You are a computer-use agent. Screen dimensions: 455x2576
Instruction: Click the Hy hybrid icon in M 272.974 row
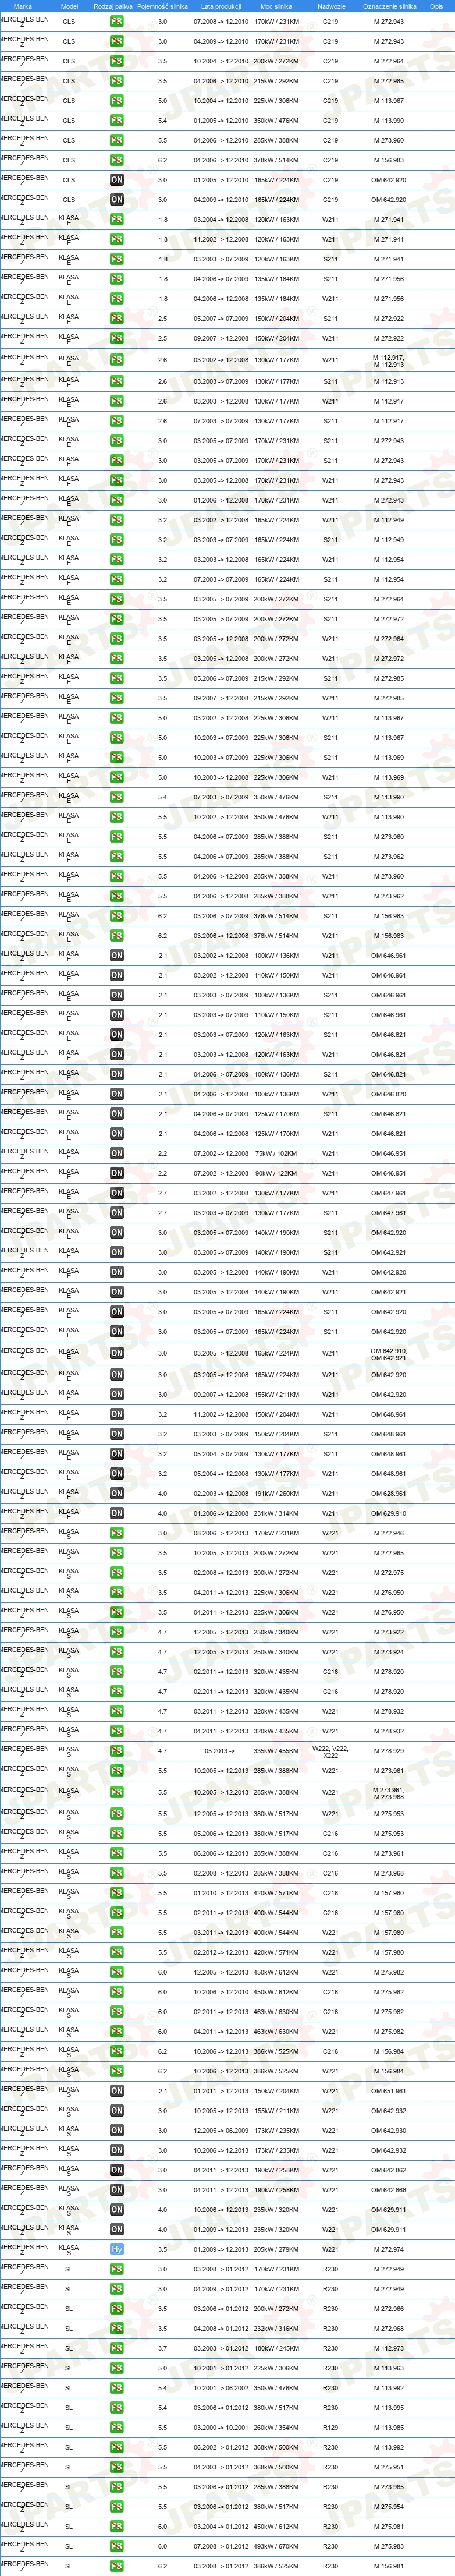point(117,2249)
